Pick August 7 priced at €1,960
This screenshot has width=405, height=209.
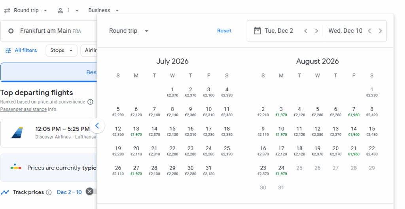click(x=354, y=111)
